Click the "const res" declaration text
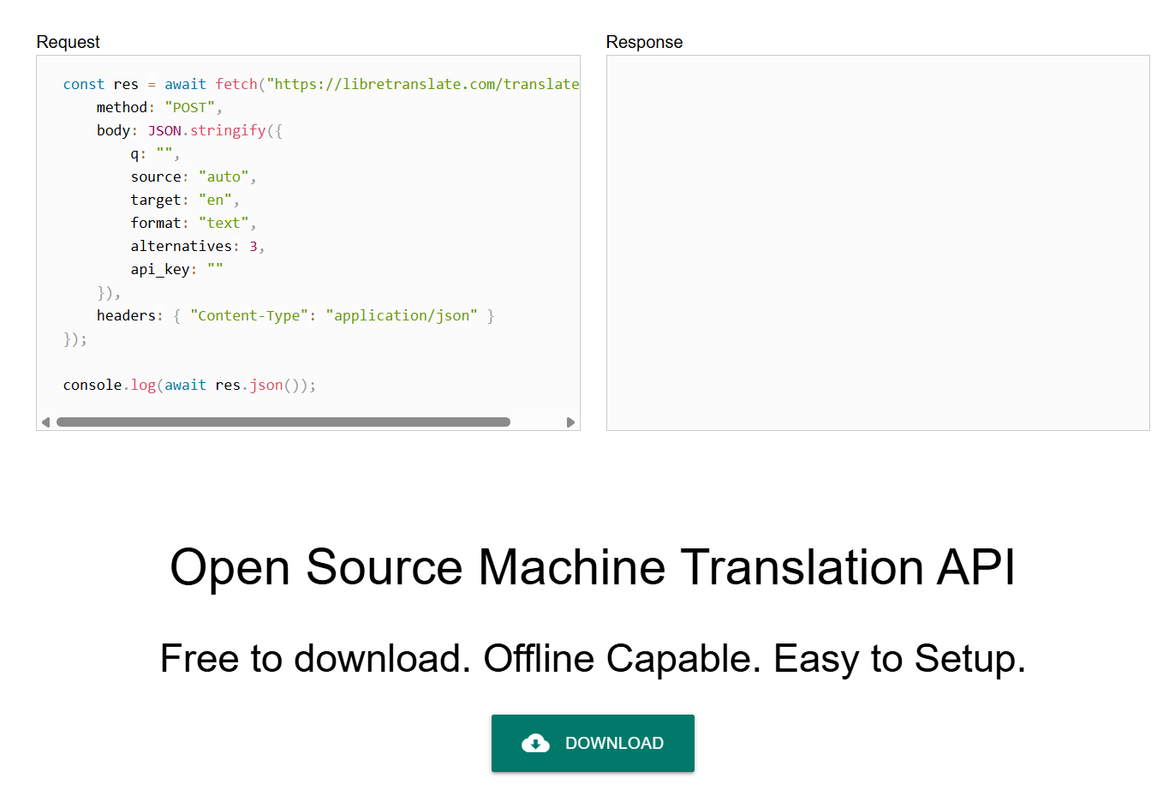The height and width of the screenshot is (796, 1175). pos(100,84)
